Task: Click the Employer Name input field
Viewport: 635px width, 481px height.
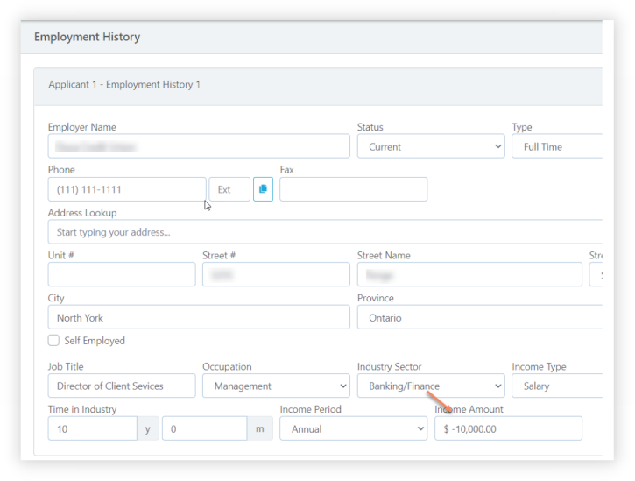Action: (199, 147)
